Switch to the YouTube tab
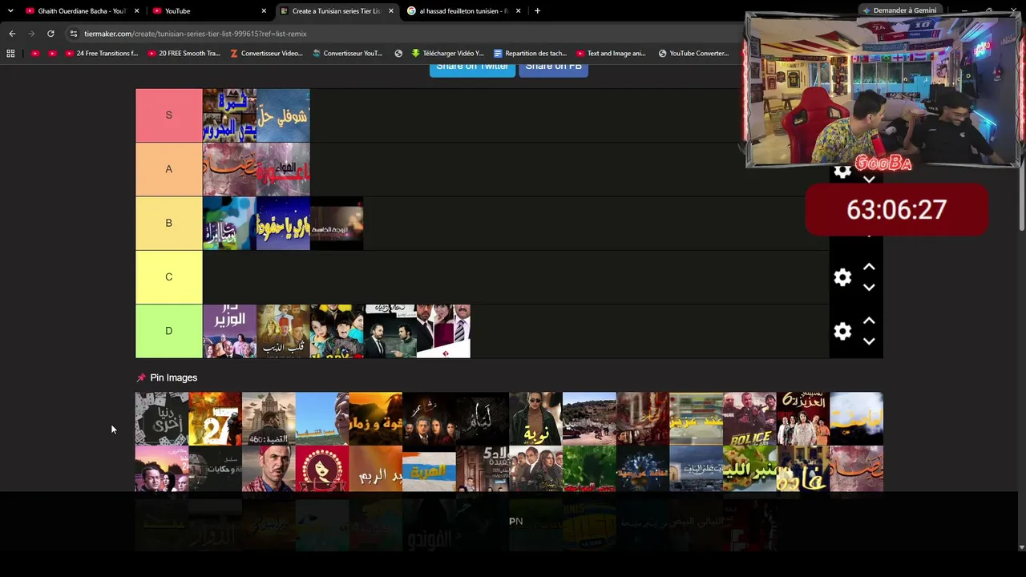This screenshot has height=577, width=1026. click(209, 11)
